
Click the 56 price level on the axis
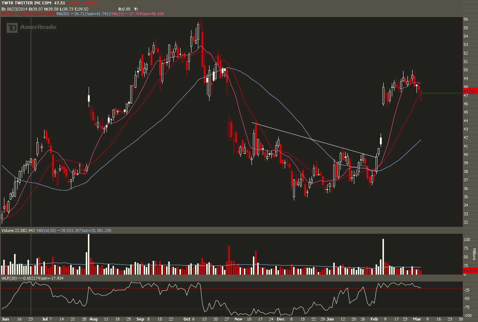point(466,19)
